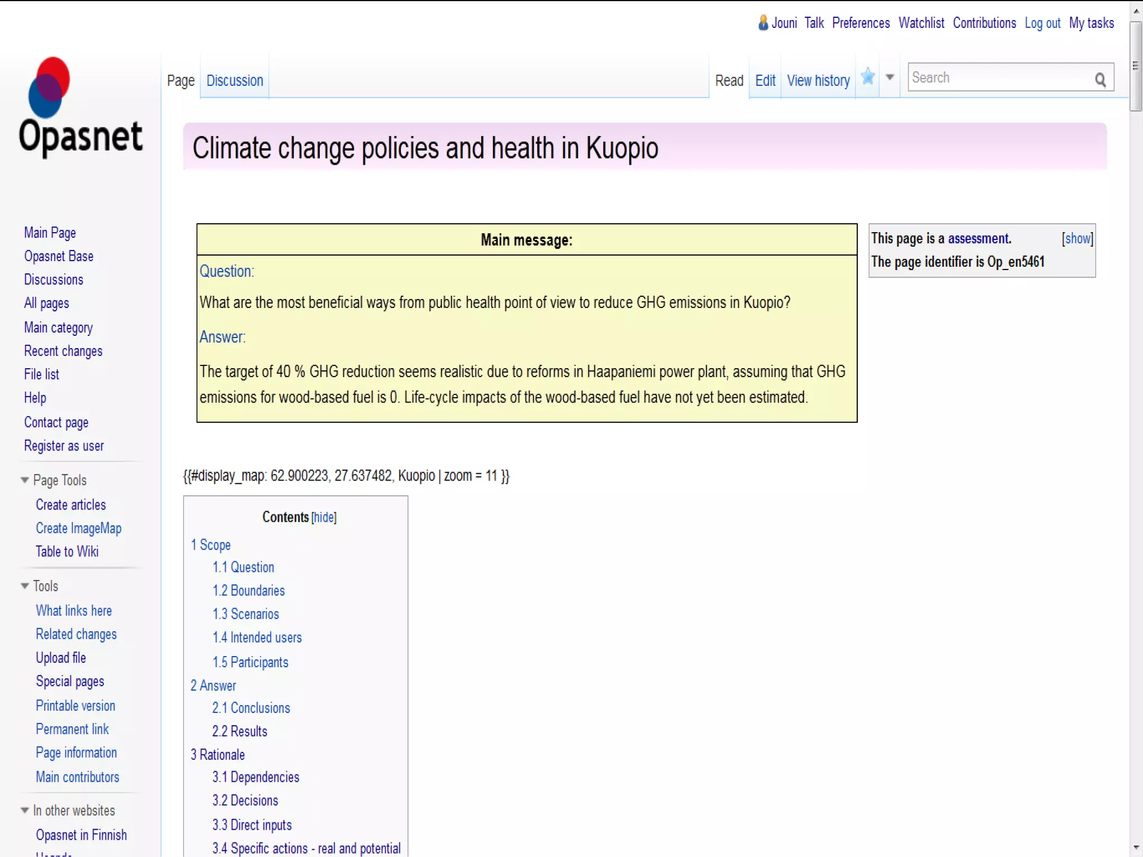Click the Question heading link
This screenshot has width=1143, height=857.
point(227,271)
